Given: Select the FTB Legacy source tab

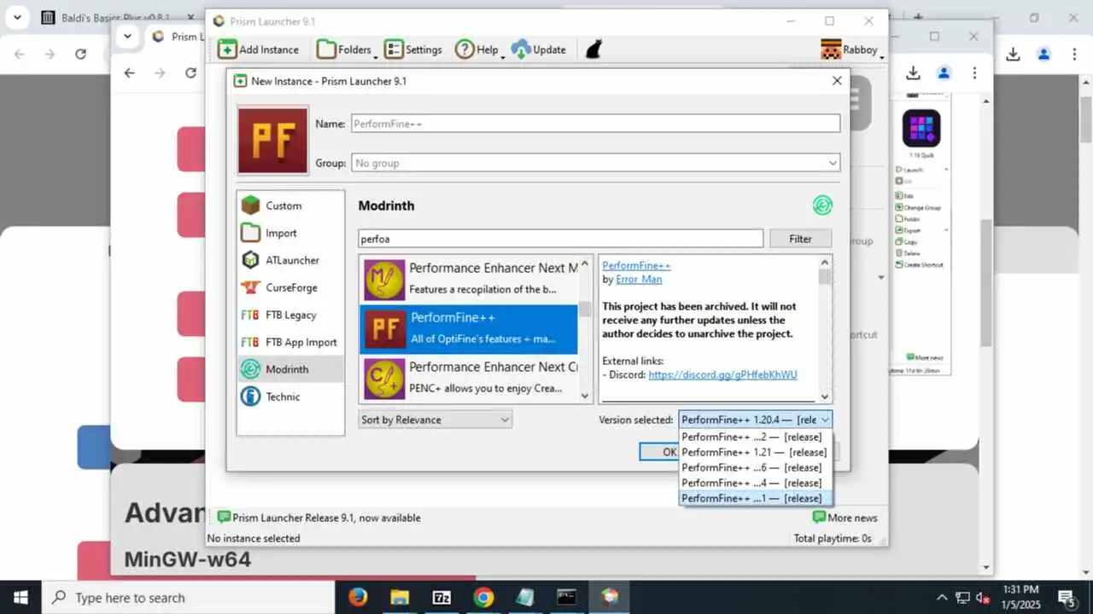Looking at the screenshot, I should point(291,315).
